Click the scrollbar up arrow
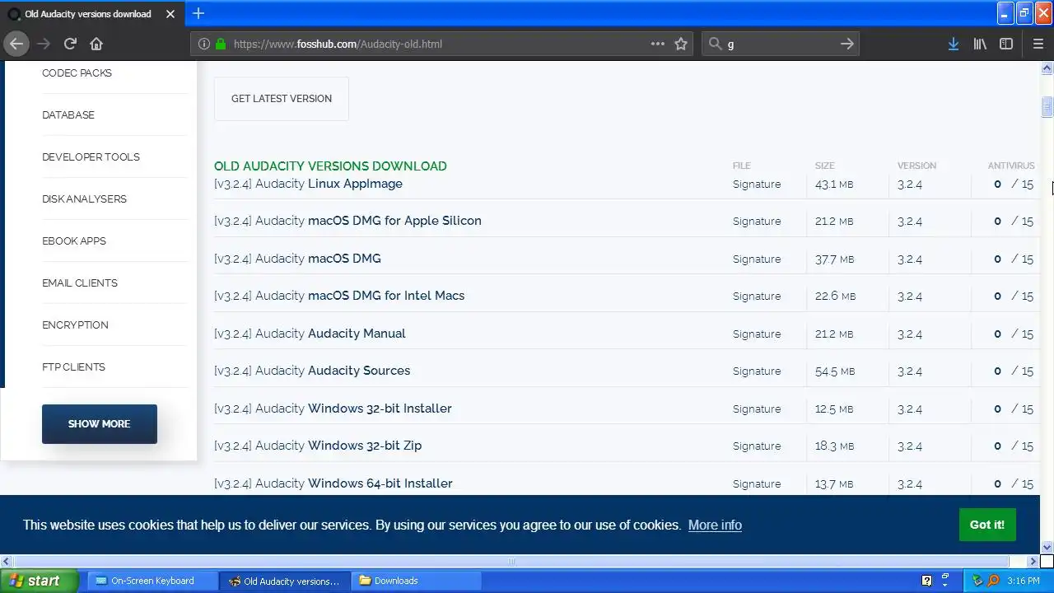This screenshot has height=593, width=1054. (1047, 69)
